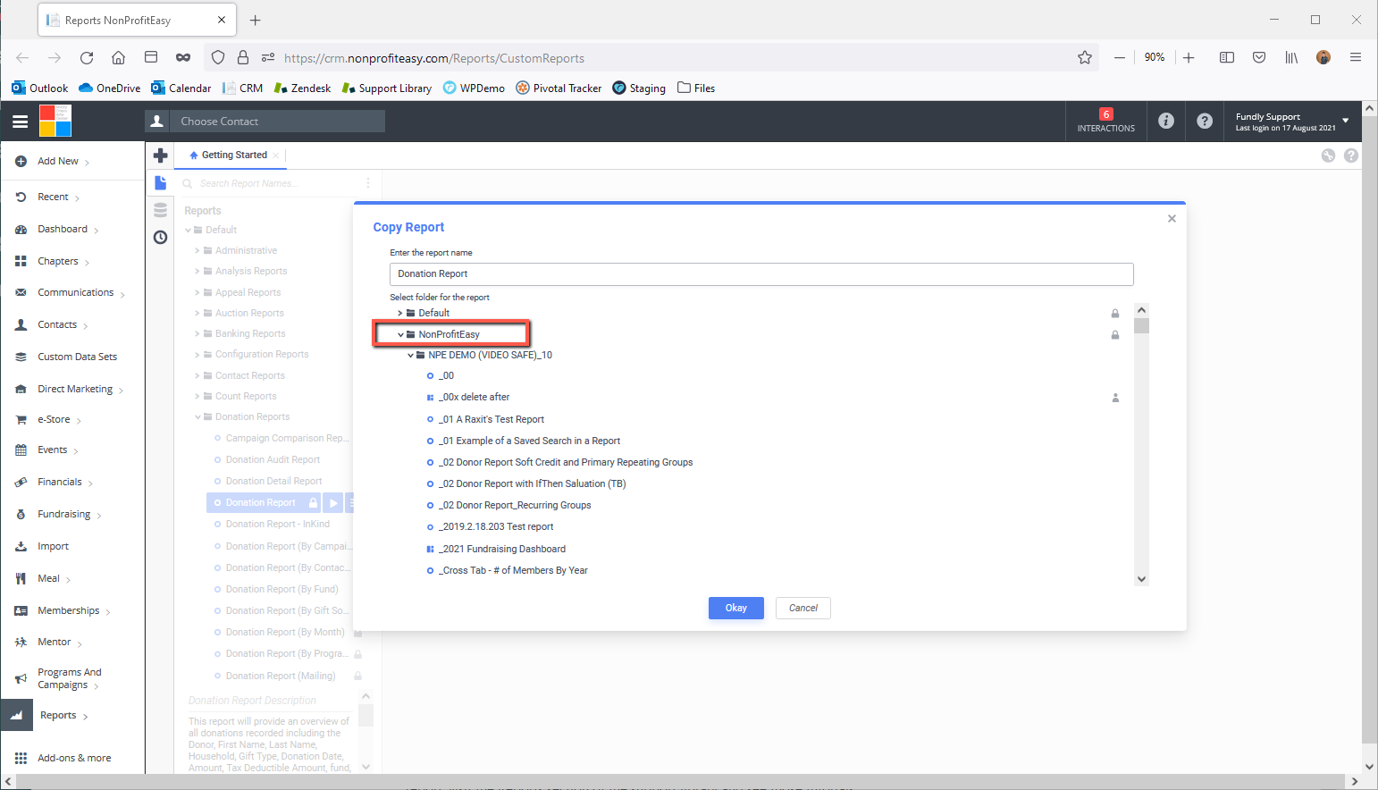Click the report name input field

tap(761, 274)
